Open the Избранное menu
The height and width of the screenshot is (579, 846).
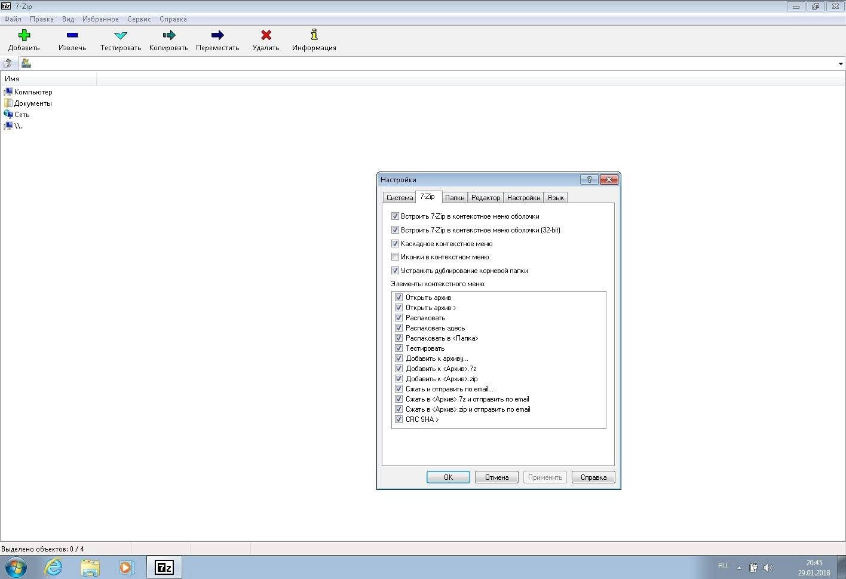[x=100, y=19]
